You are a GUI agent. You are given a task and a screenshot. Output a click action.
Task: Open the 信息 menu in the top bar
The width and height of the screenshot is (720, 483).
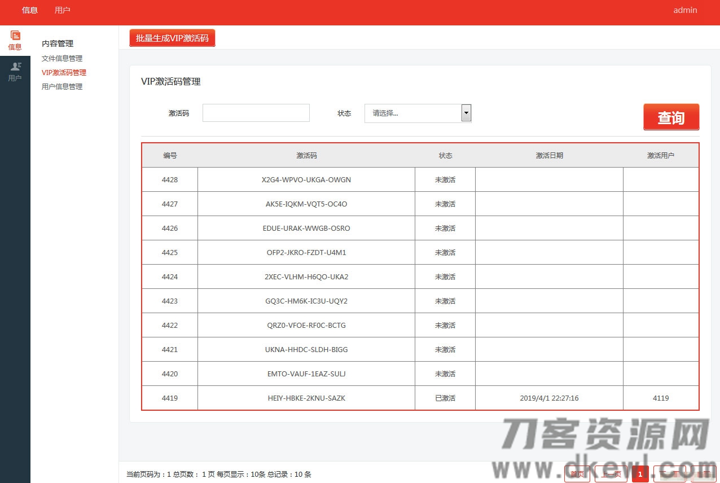29,10
